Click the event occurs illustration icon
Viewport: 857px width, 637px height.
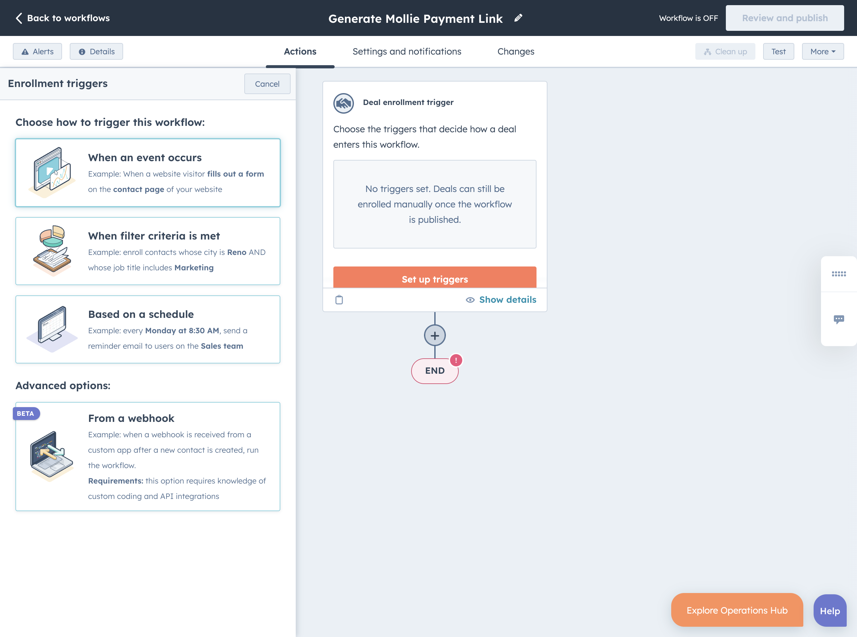pos(52,172)
